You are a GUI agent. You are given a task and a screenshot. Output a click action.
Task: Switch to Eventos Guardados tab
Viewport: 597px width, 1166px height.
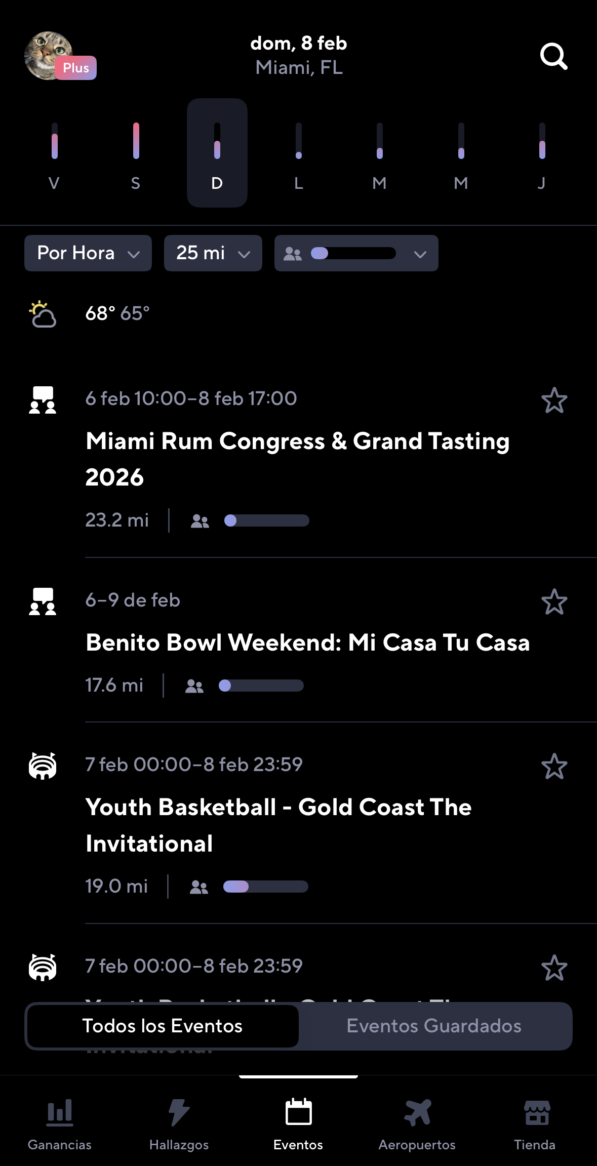[x=434, y=1026]
